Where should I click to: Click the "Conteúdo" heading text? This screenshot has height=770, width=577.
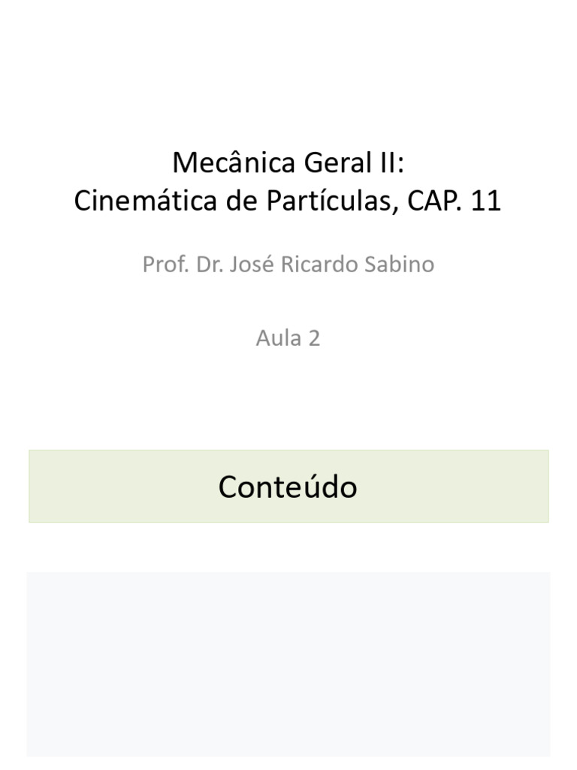coord(288,487)
